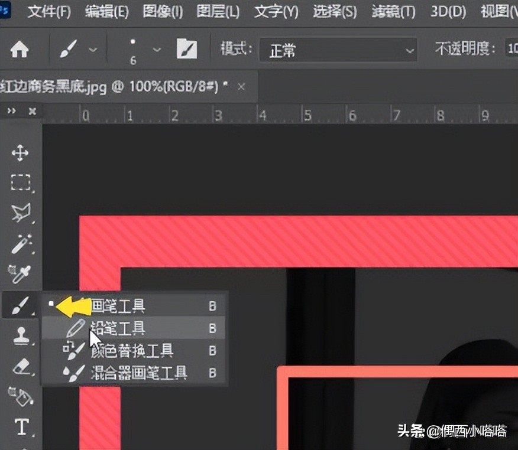
Task: Click the Home icon in options bar
Action: coord(21,50)
